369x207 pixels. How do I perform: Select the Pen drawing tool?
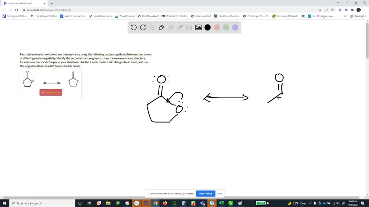coord(161,27)
